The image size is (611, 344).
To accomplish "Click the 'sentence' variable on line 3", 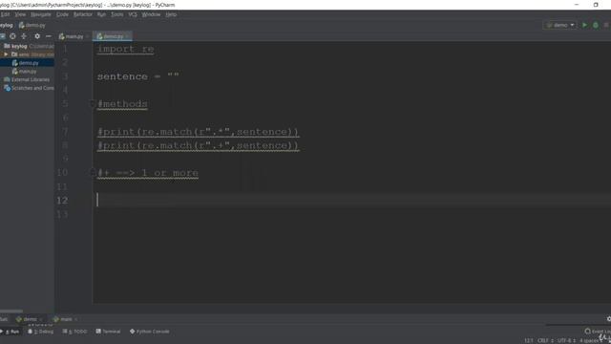I will point(122,76).
